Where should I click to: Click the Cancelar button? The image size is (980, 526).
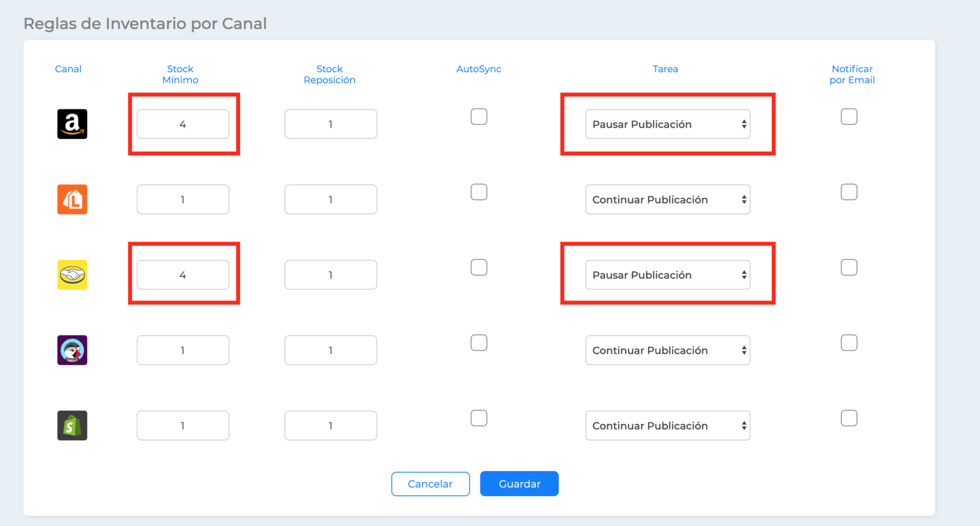431,484
